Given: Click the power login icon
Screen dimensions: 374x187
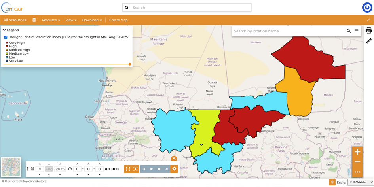Looking at the screenshot, I should click(x=367, y=8).
